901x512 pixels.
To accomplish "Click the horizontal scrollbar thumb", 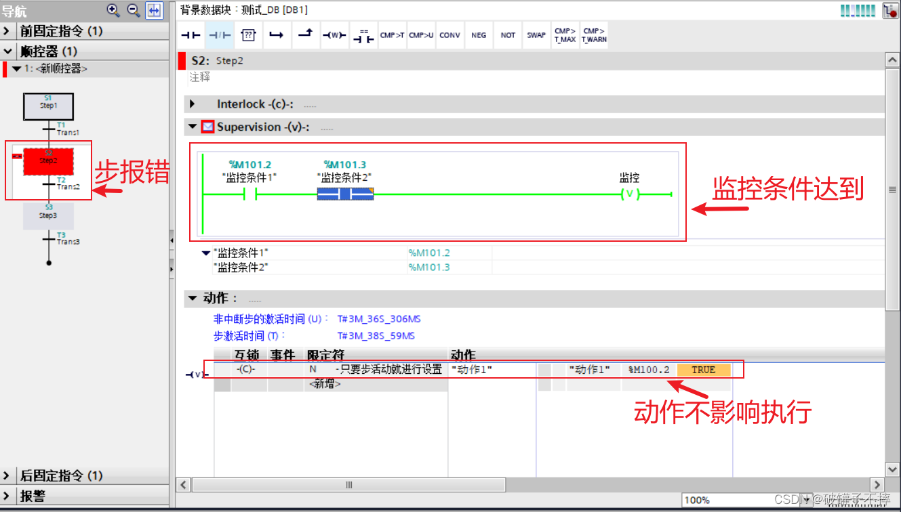I will point(349,485).
